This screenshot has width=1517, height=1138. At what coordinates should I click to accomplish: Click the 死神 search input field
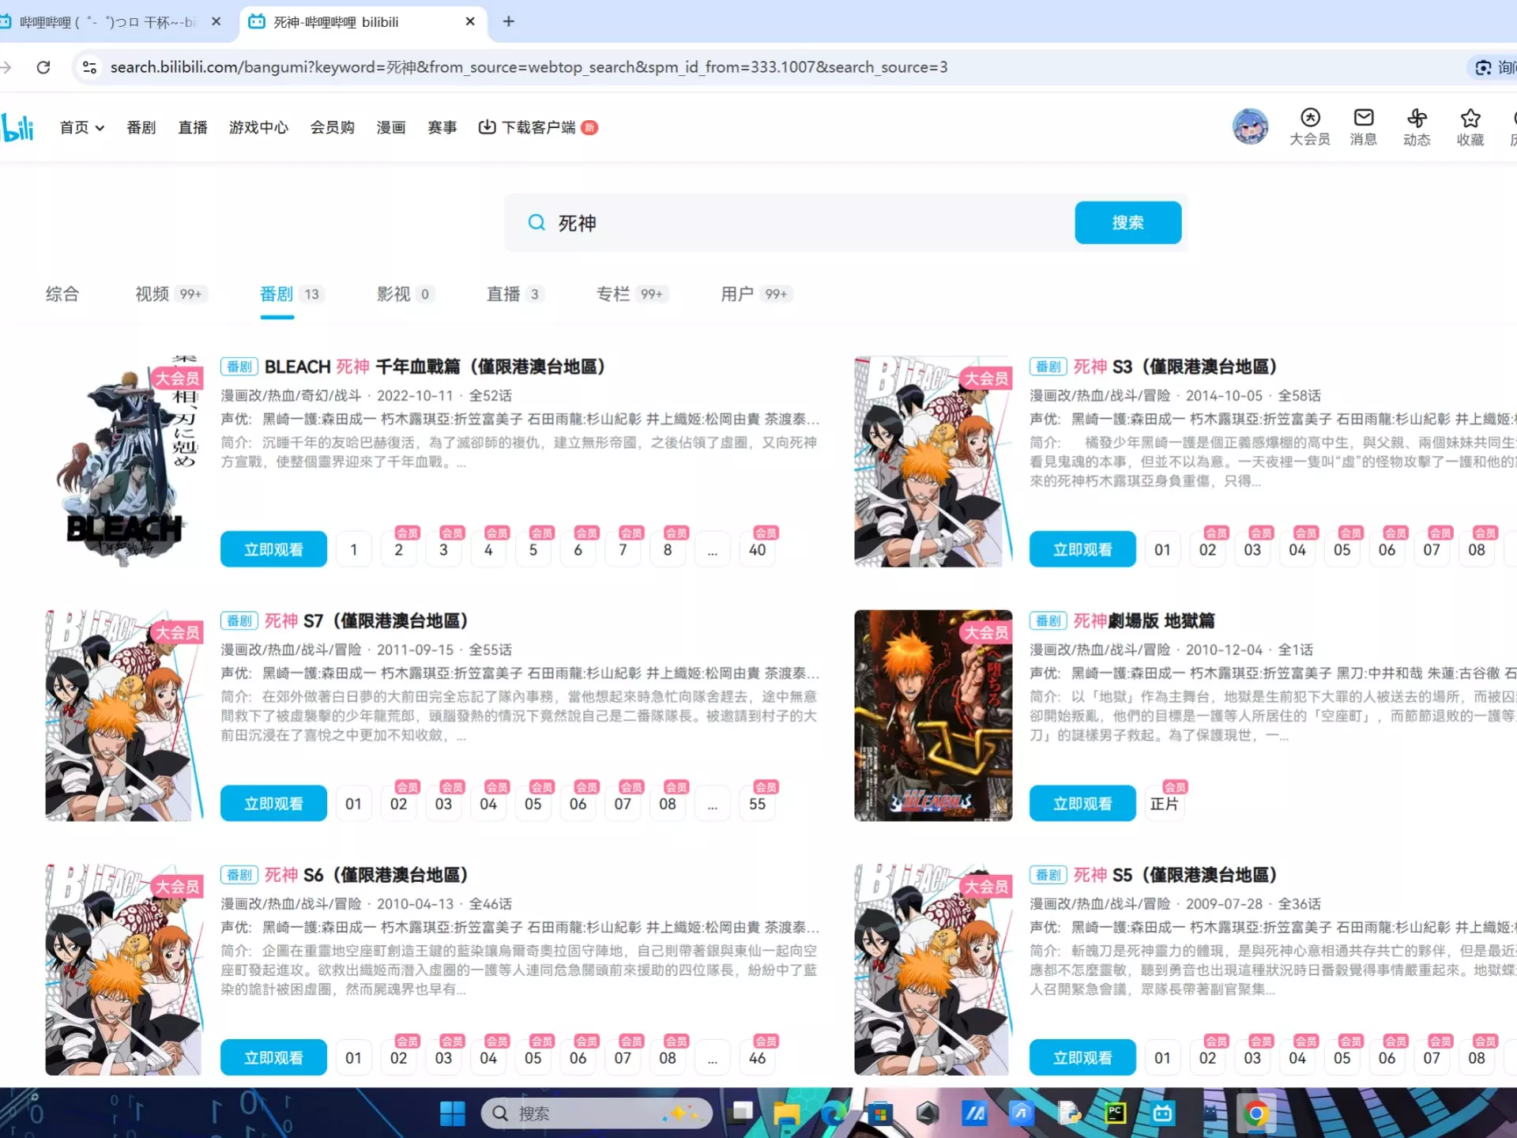(790, 223)
